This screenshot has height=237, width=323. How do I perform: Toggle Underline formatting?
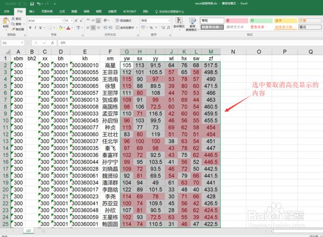pos(41,28)
